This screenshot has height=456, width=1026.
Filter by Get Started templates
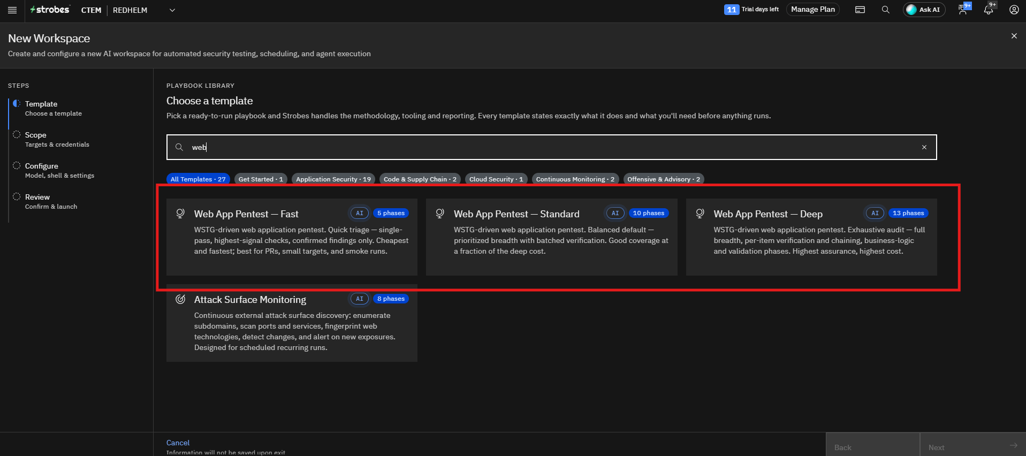pyautogui.click(x=261, y=179)
